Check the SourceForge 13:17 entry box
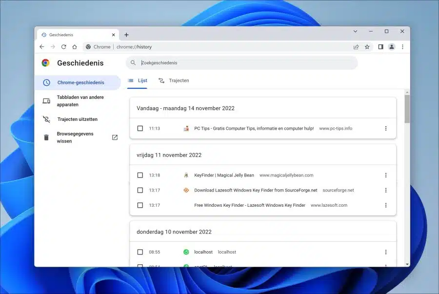439x294 pixels. (140, 190)
